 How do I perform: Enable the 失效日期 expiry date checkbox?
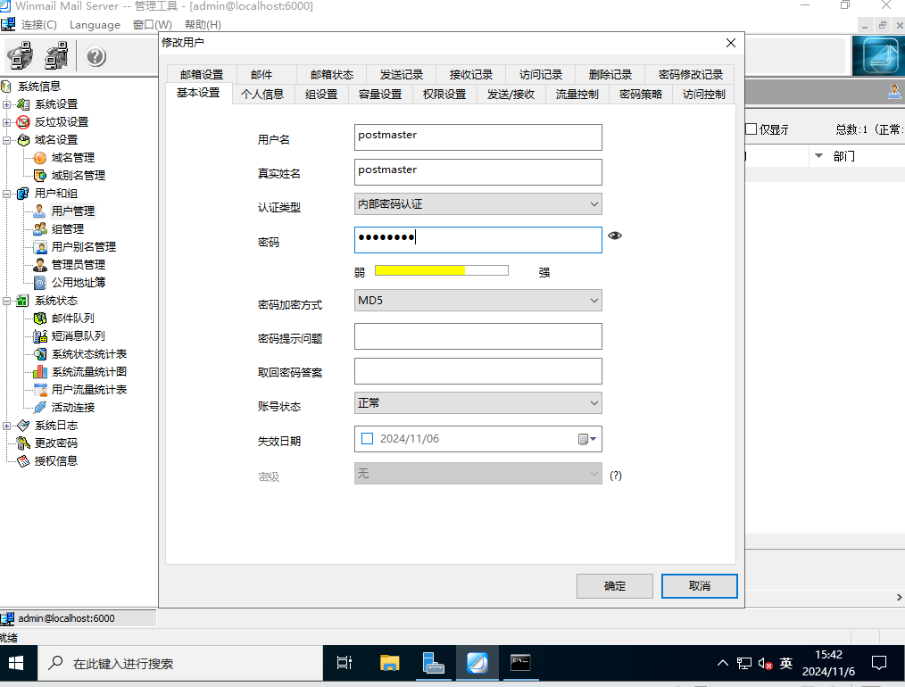coord(367,439)
